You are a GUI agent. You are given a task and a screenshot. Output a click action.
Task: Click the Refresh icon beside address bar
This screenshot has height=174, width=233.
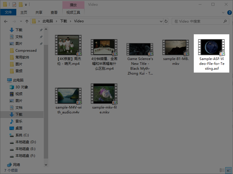point(166,21)
